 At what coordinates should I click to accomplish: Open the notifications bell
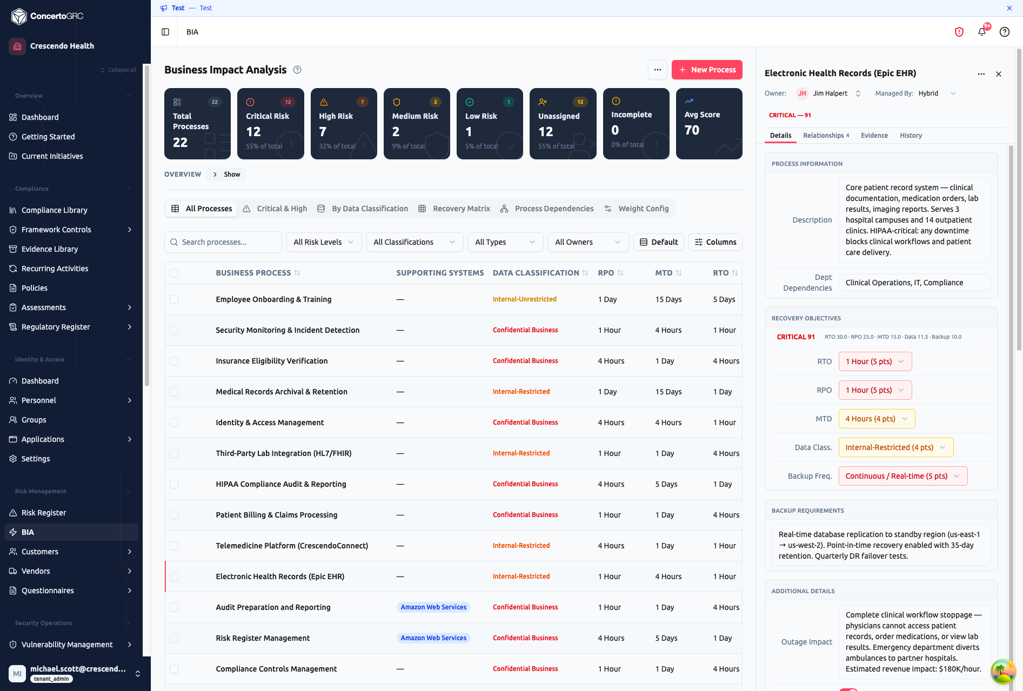point(982,32)
